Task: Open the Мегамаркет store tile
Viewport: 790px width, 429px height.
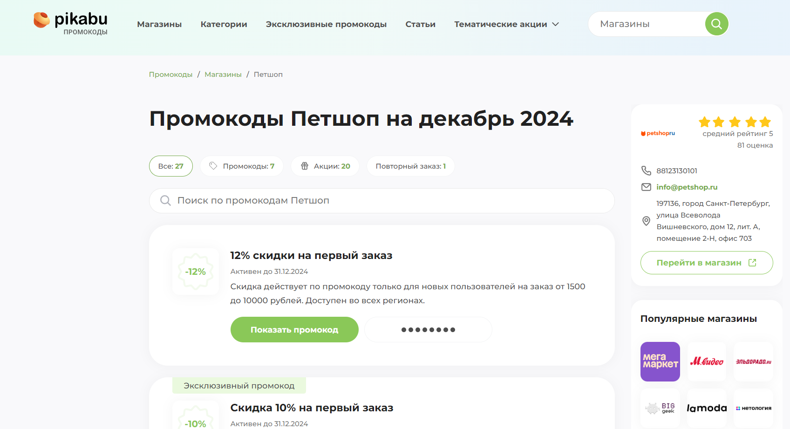Action: [x=660, y=361]
